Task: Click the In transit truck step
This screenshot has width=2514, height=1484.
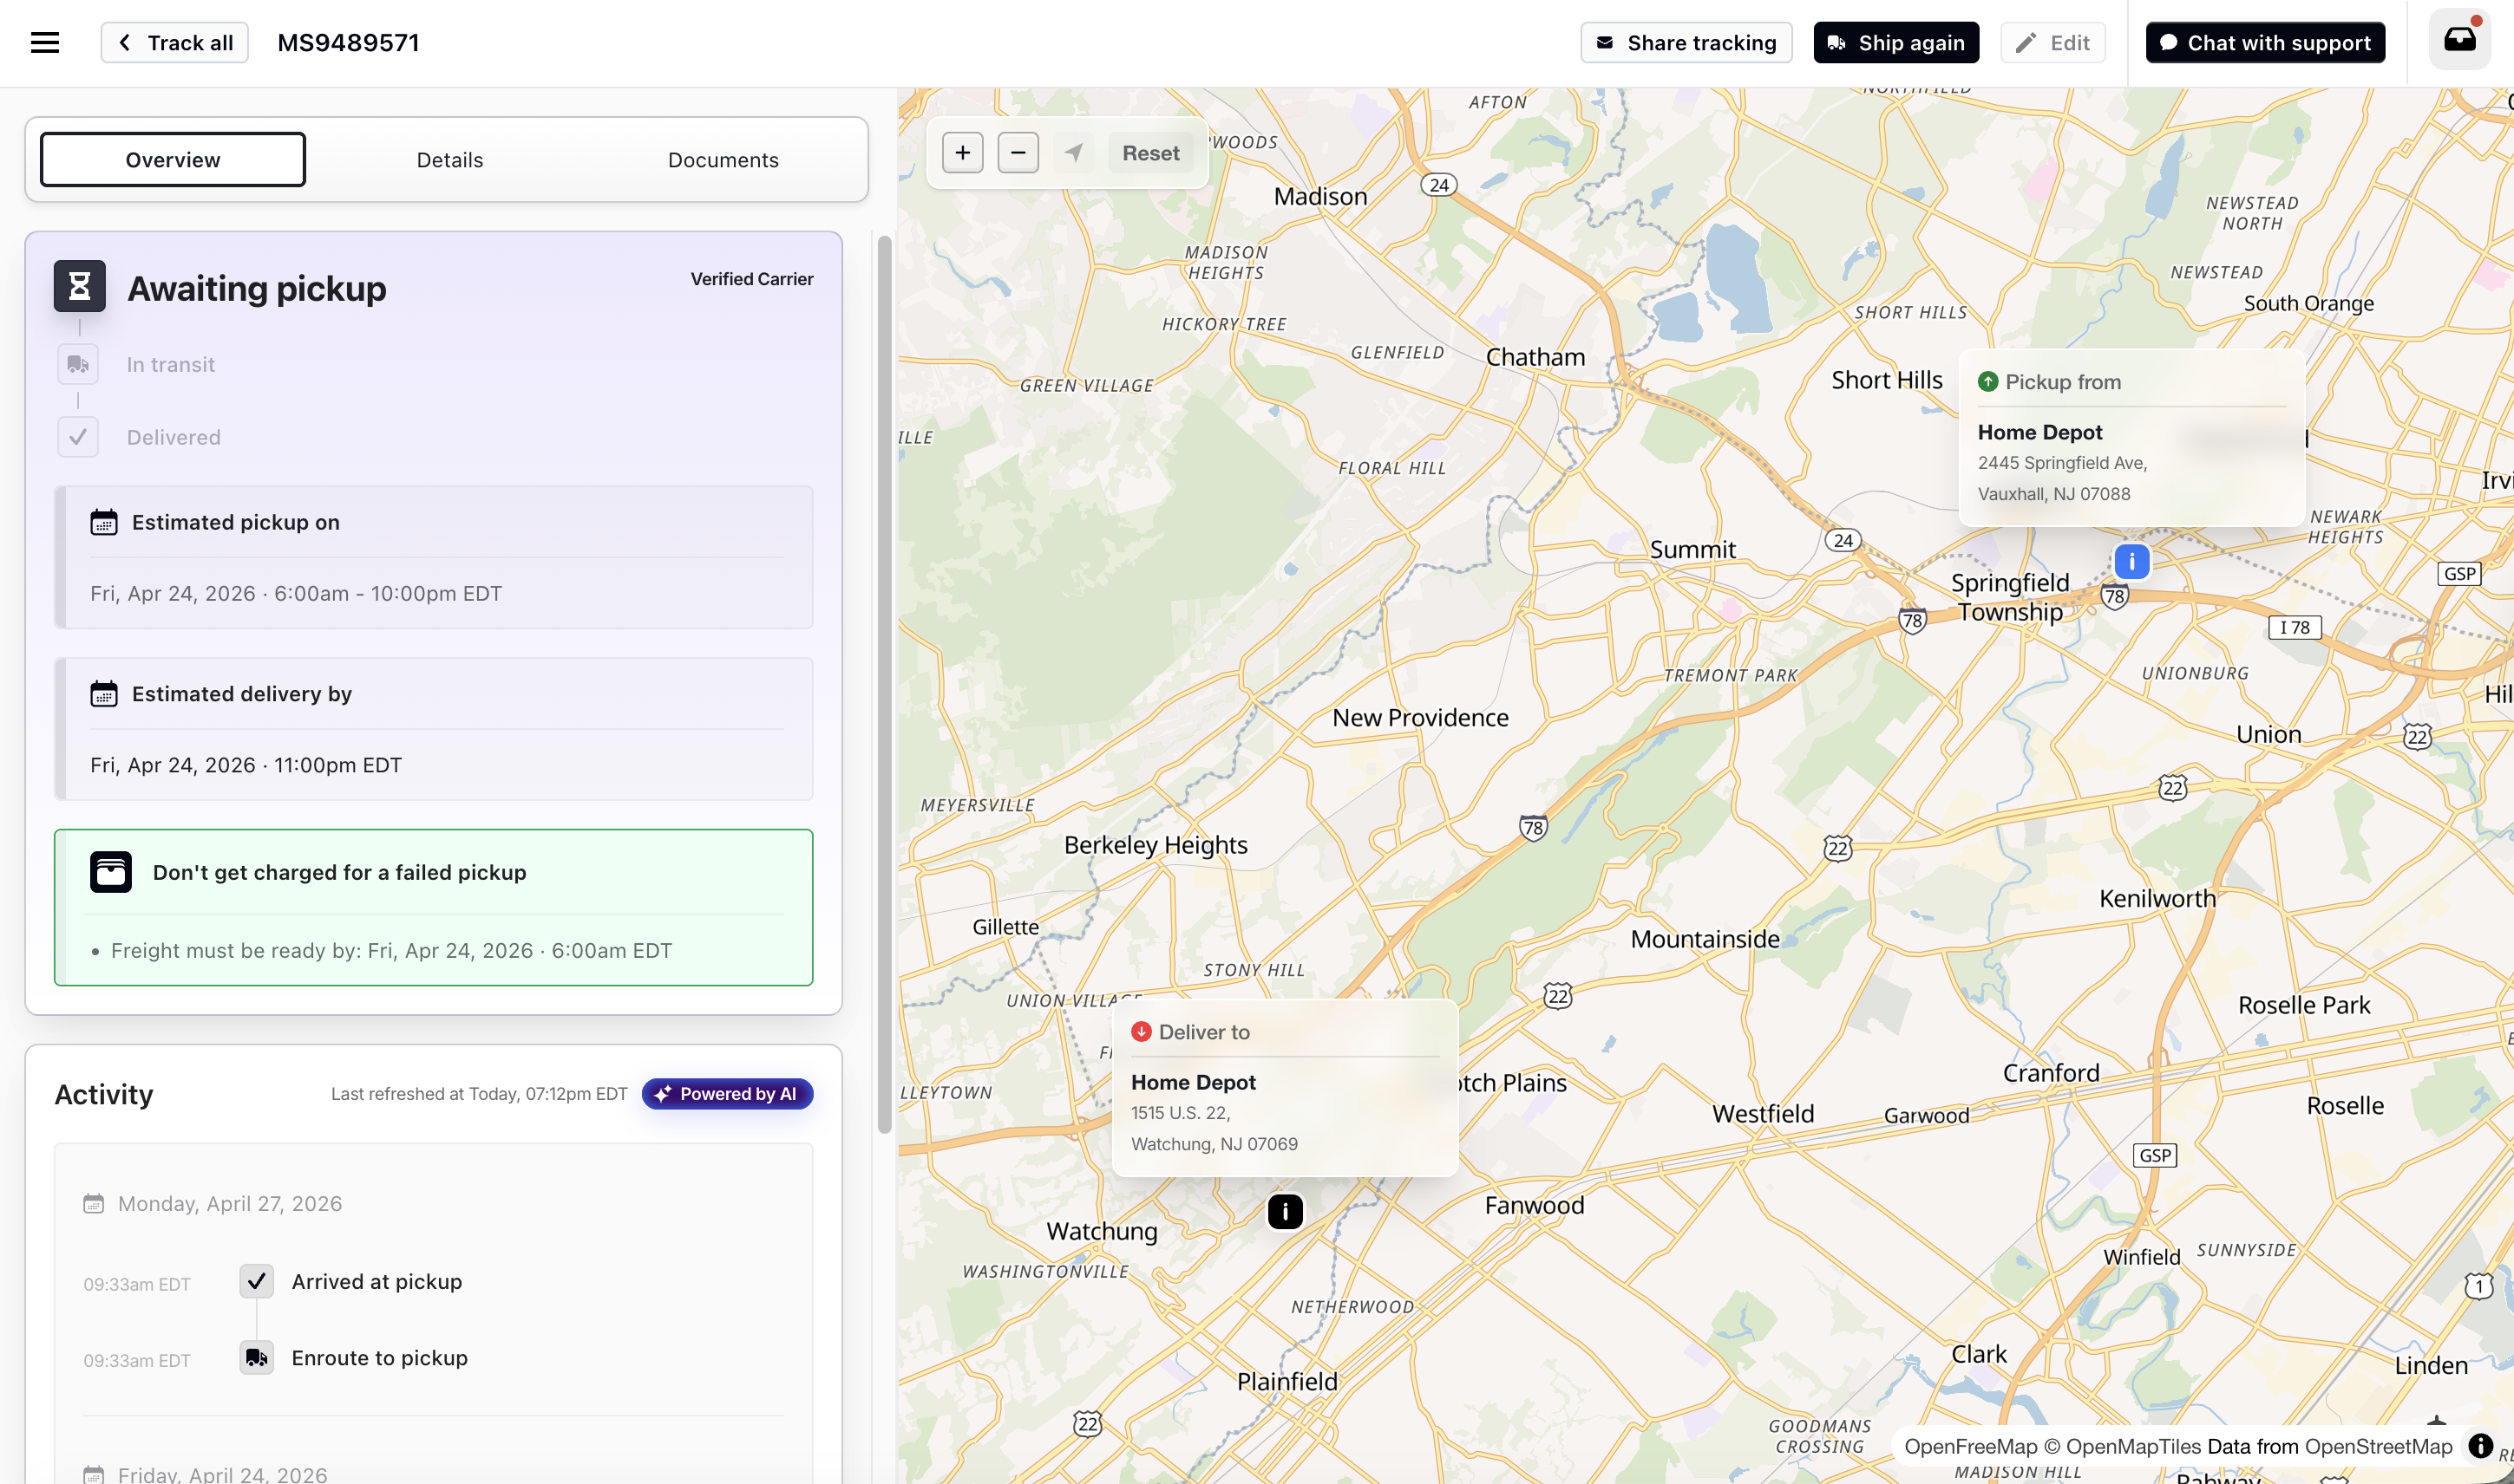Action: pos(78,365)
